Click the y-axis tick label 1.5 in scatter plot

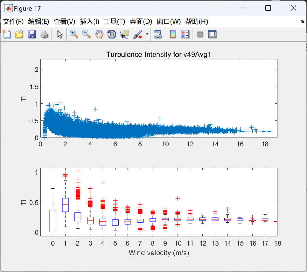pos(34,86)
